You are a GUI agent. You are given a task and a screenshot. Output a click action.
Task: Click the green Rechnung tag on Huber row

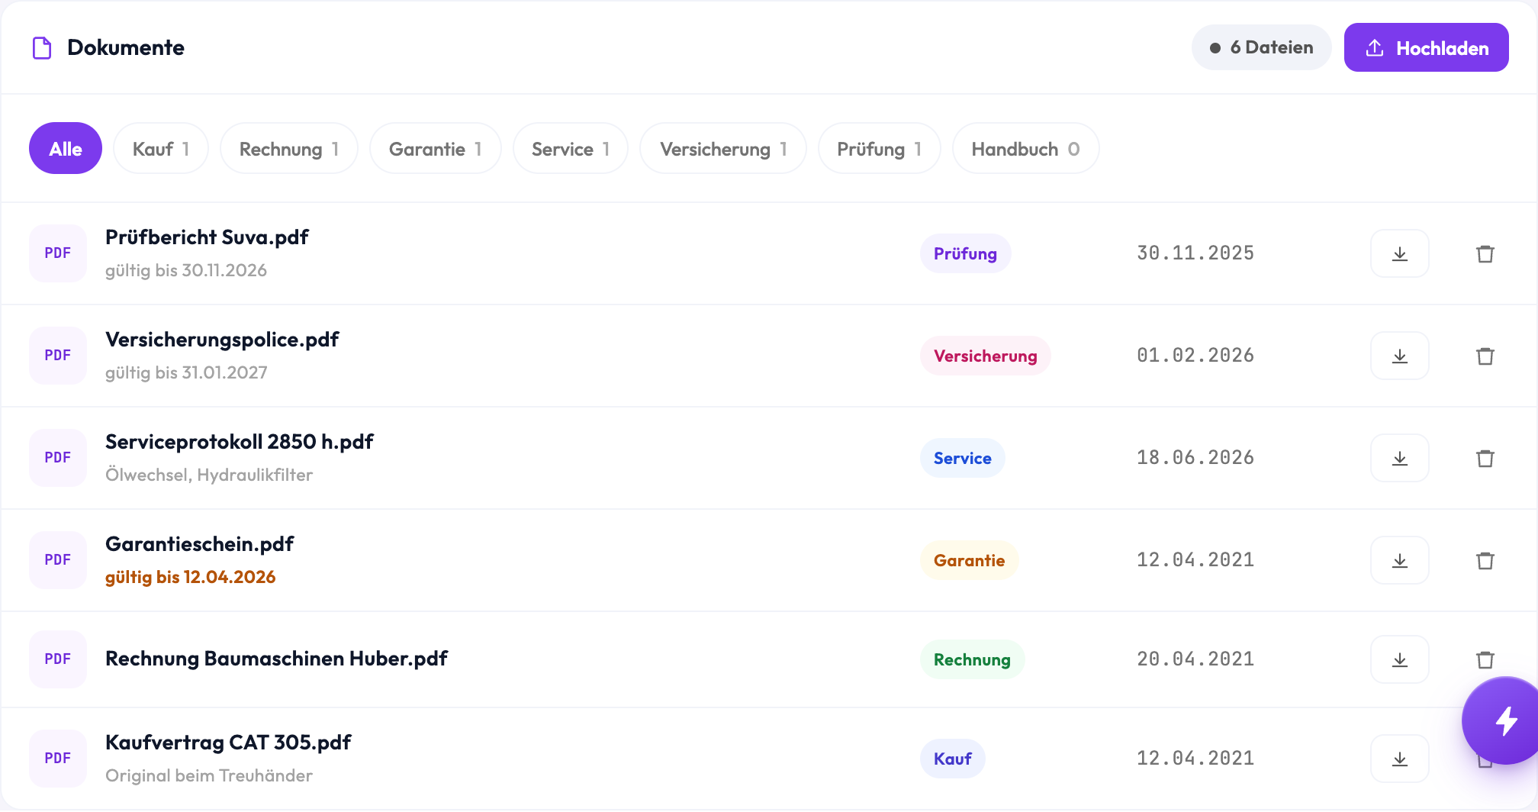point(972,659)
